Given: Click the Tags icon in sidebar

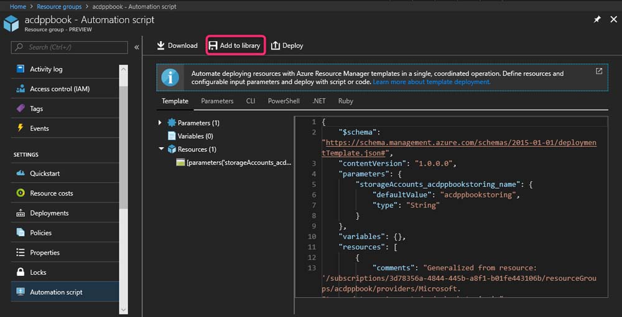Looking at the screenshot, I should pos(20,108).
